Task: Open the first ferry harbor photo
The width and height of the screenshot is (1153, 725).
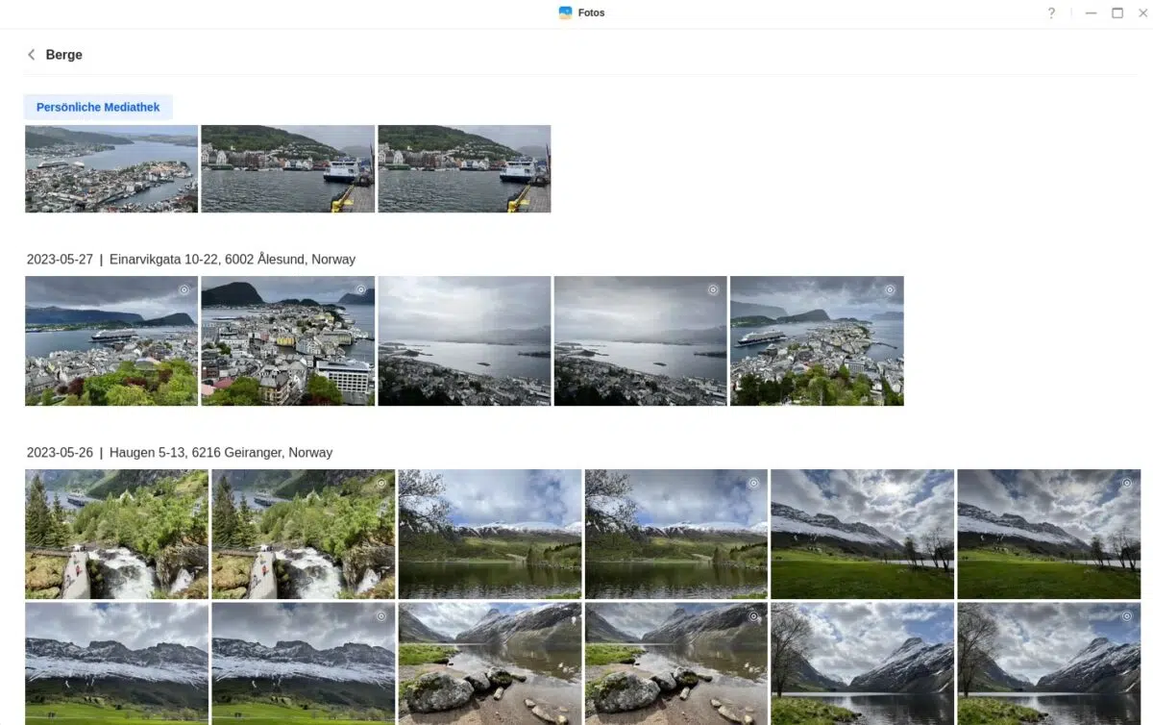Action: (287, 168)
